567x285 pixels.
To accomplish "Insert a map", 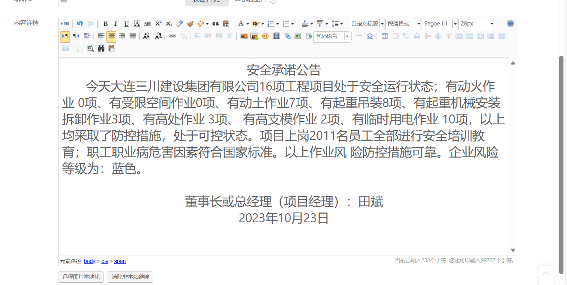I will tap(298, 36).
